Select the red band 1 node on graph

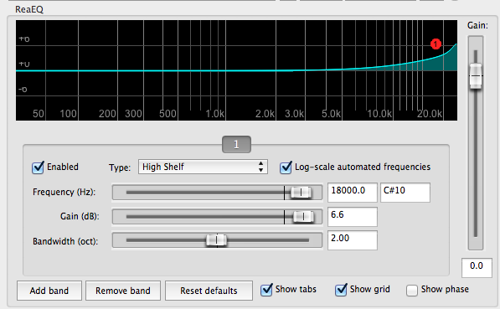436,44
